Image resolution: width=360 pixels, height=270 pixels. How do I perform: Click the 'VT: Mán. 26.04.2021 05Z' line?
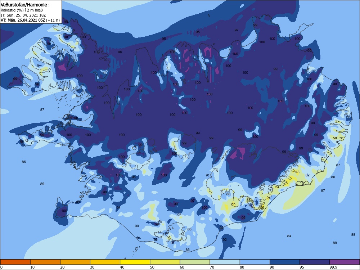pos(23,20)
